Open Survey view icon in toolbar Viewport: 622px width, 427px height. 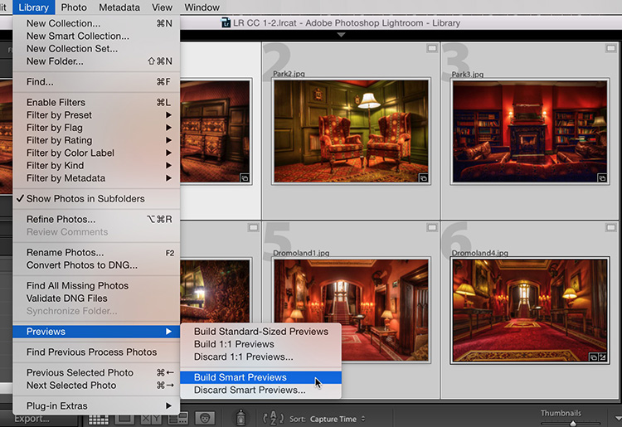point(177,418)
